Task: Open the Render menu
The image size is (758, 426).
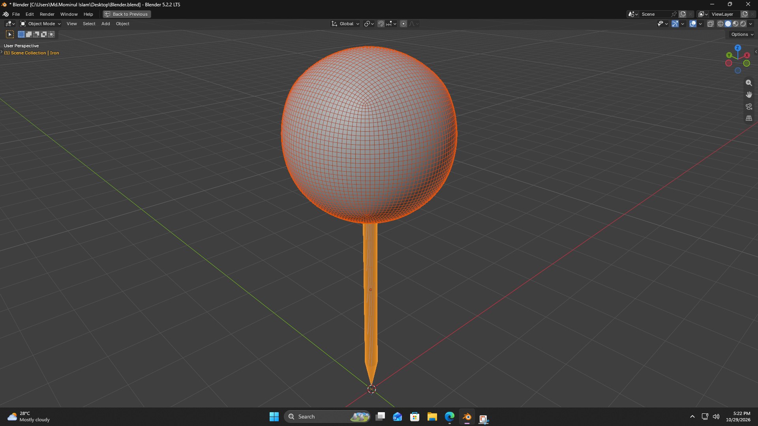Action: tap(47, 14)
